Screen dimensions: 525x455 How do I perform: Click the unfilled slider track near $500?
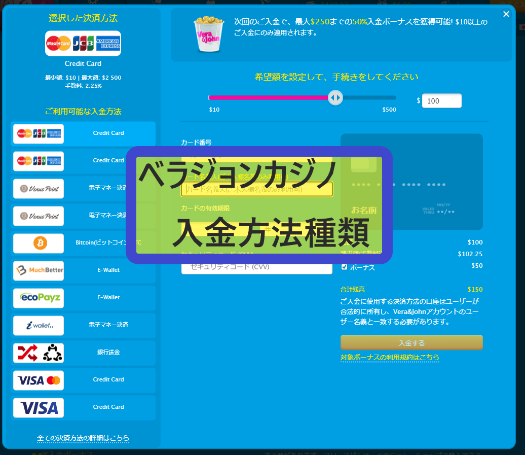(369, 98)
